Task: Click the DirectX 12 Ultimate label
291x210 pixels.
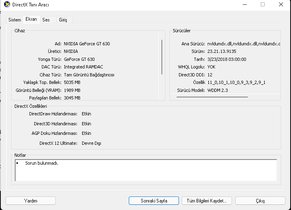Action: (x=58, y=143)
